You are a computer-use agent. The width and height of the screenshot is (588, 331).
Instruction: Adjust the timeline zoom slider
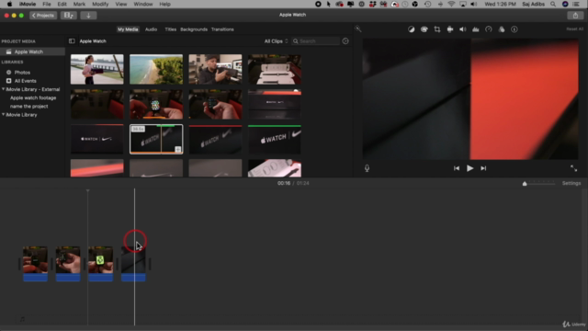click(x=525, y=184)
